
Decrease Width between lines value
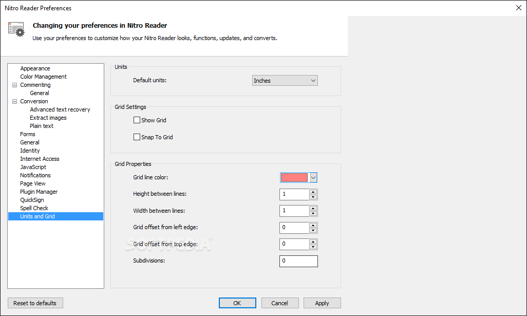pyautogui.click(x=313, y=213)
